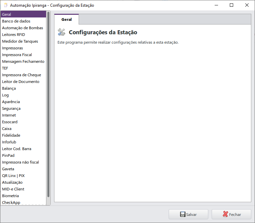
Task: Open QR Linx | PIX settings
Action: click(24, 176)
